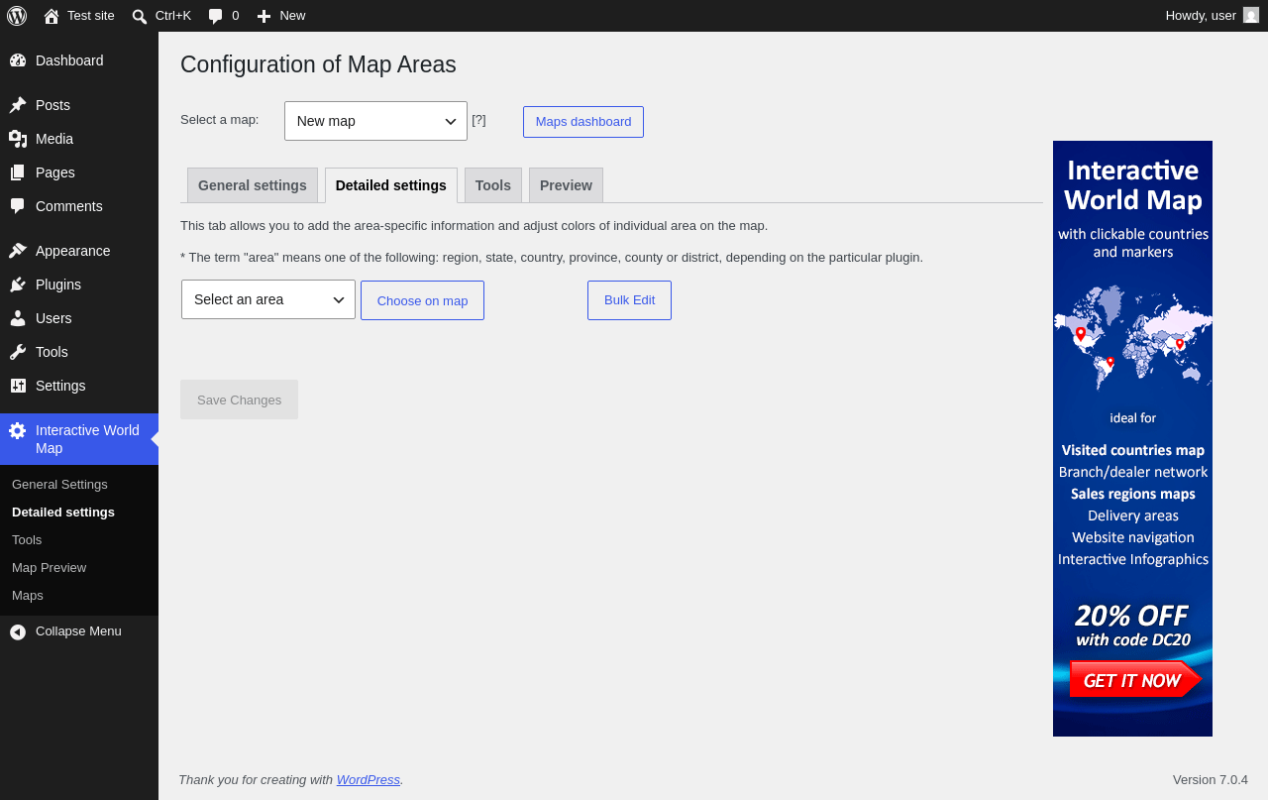Image resolution: width=1268 pixels, height=800 pixels.
Task: Open the Dashboard gauge icon
Action: pyautogui.click(x=18, y=60)
